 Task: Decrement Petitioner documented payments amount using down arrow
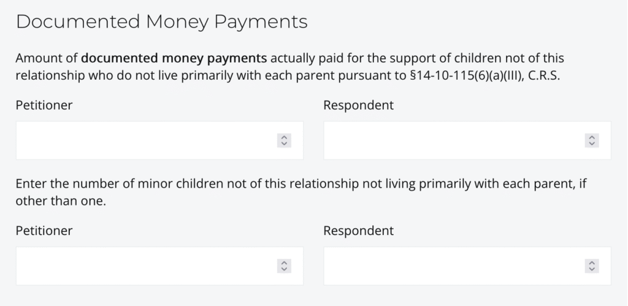[283, 143]
